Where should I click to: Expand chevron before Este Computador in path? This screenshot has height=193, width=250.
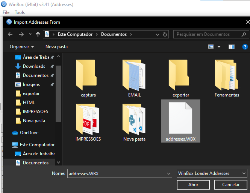[x=53, y=34]
